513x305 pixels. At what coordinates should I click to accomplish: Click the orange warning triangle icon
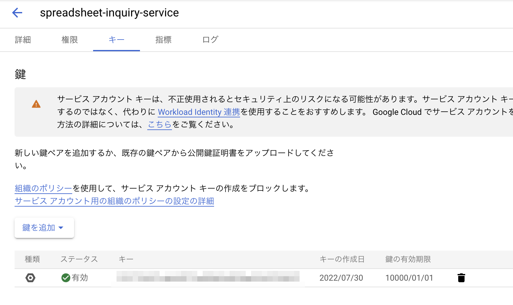coord(36,104)
